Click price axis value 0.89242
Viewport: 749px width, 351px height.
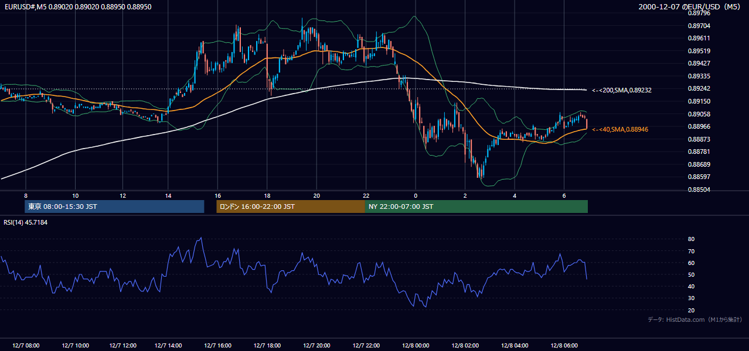699,88
